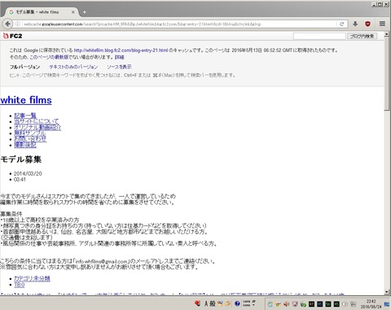Open the このページの最新版 link
The image size is (391, 310).
pyautogui.click(x=48, y=57)
